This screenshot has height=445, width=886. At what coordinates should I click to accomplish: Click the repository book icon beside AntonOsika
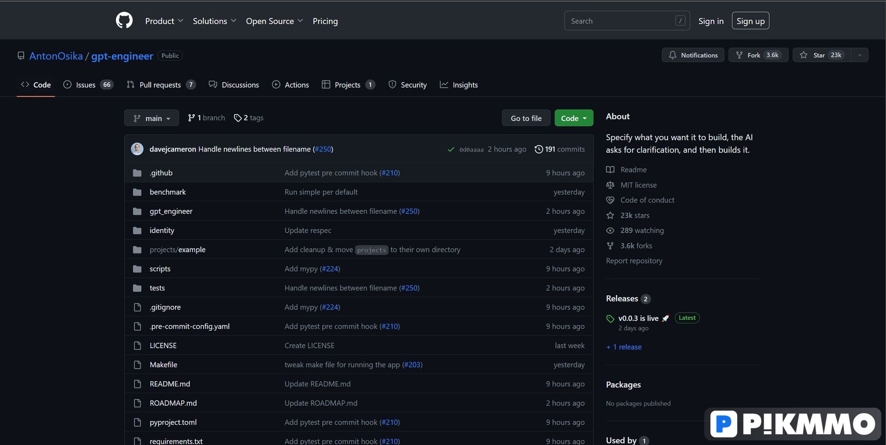click(21, 56)
